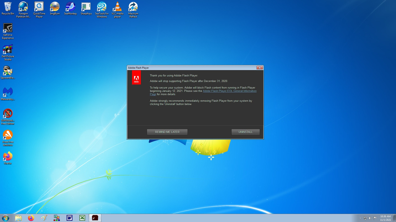Click the Flash Player taskbar button
396x222 pixels.
coord(95,218)
